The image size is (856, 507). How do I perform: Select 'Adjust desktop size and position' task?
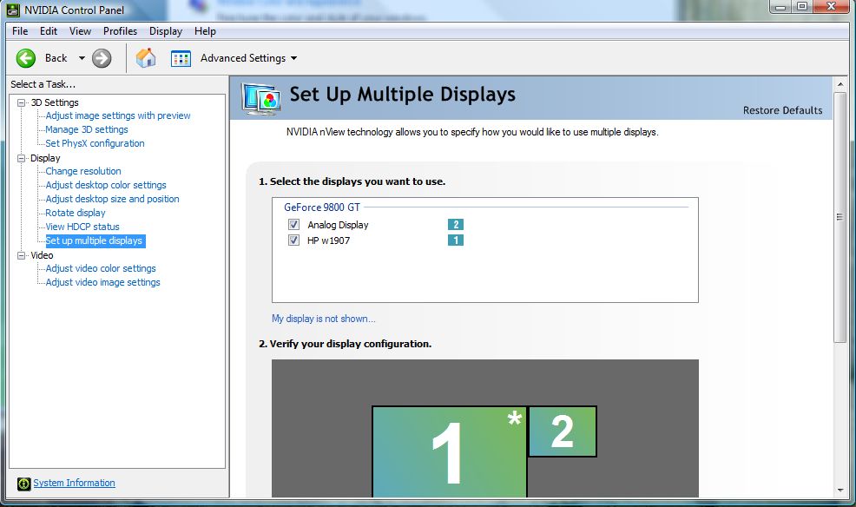pos(113,199)
